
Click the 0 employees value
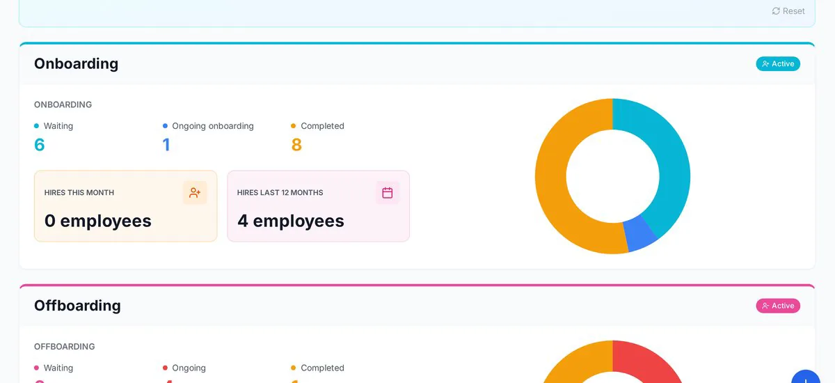pos(98,221)
